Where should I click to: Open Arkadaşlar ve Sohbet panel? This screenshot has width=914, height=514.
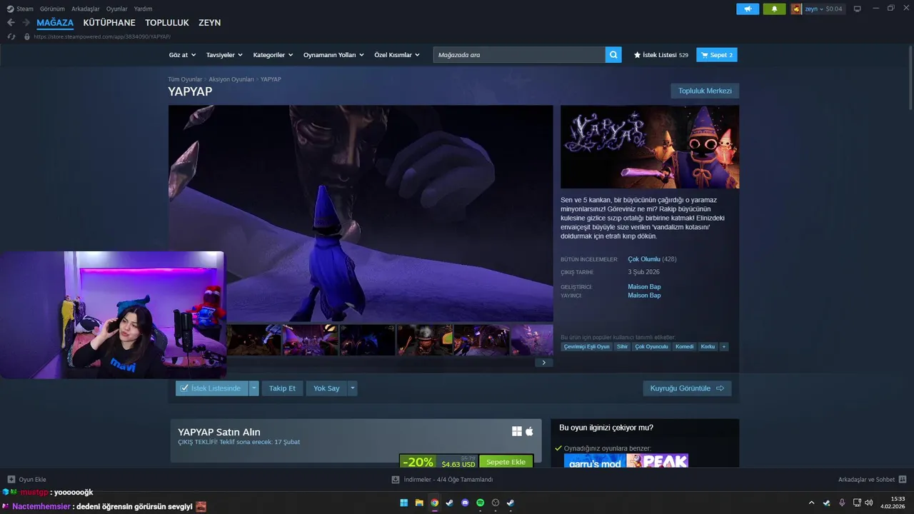(x=872, y=480)
